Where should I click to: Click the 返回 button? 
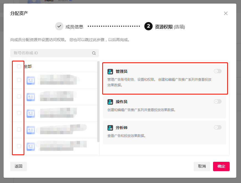(19, 166)
